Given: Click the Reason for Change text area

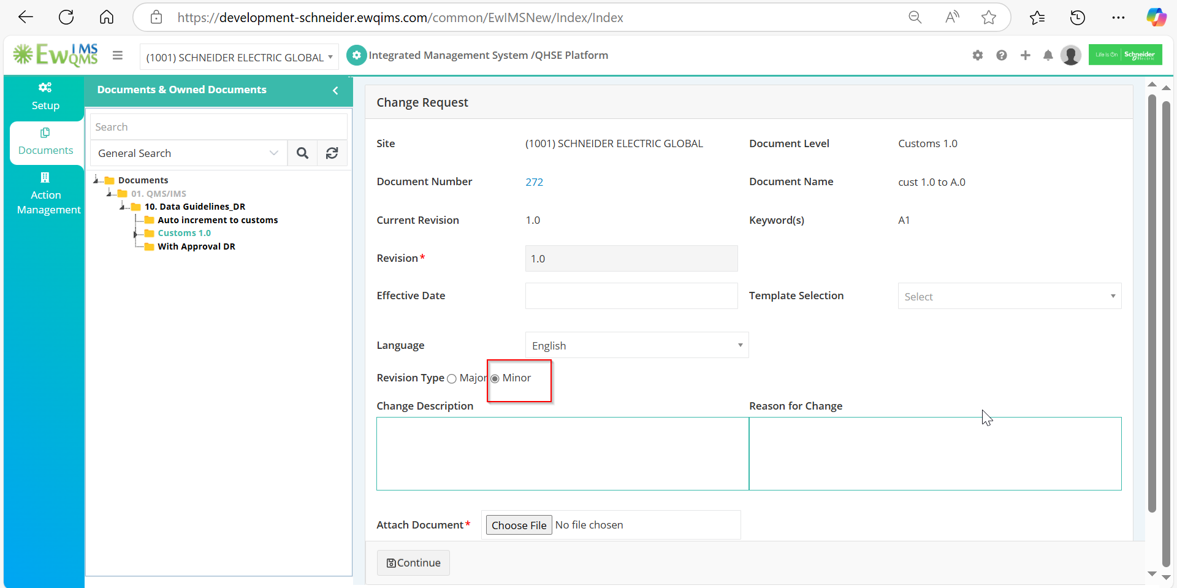Looking at the screenshot, I should (935, 454).
